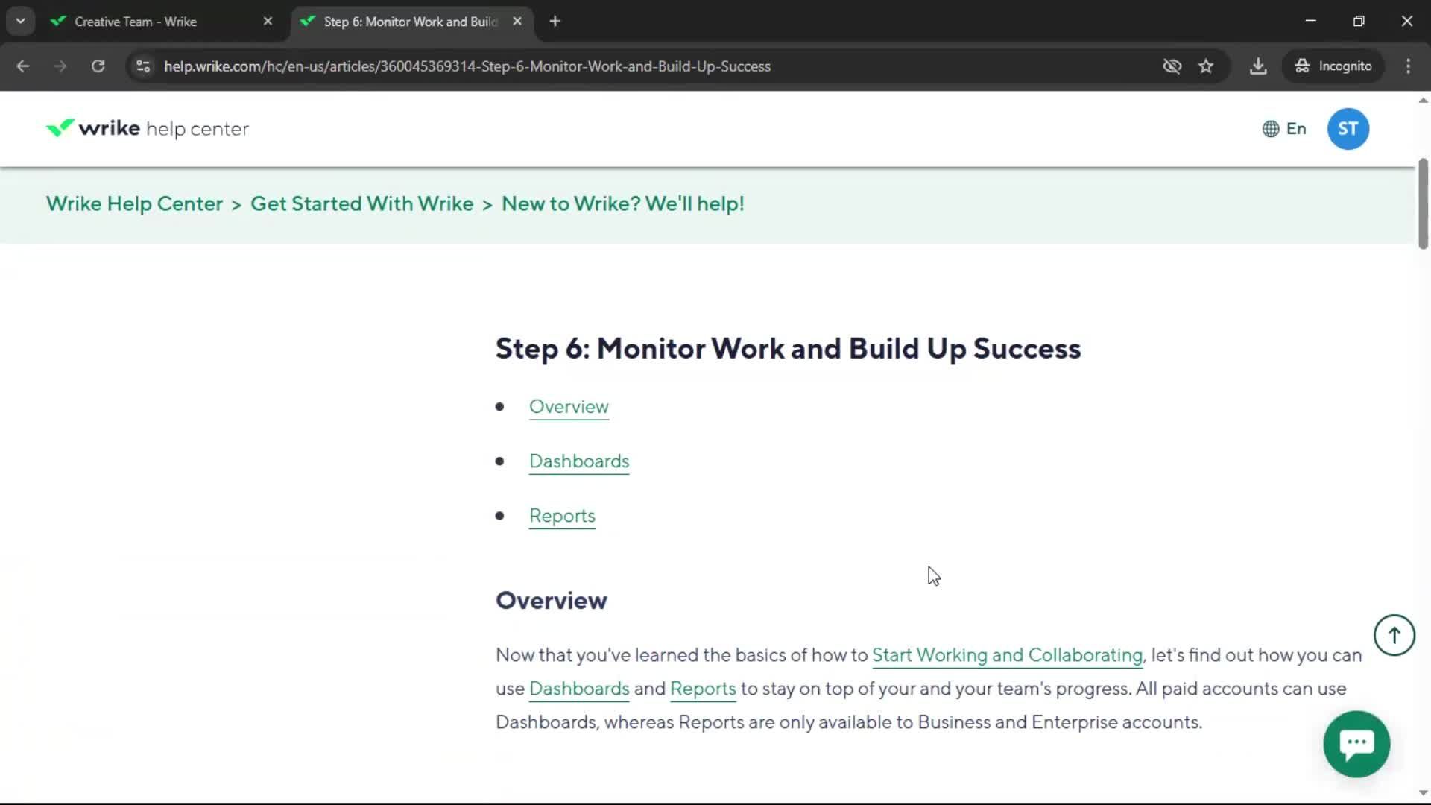The width and height of the screenshot is (1431, 805).
Task: Click the Reports link in overview paragraph
Action: (x=703, y=689)
